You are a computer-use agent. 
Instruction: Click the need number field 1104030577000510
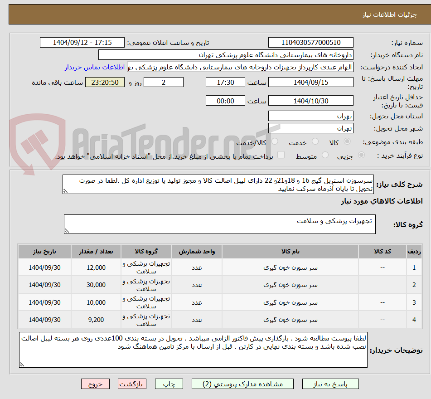(x=310, y=43)
